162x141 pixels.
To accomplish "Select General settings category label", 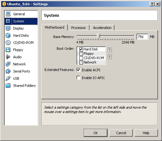I will (19, 14).
